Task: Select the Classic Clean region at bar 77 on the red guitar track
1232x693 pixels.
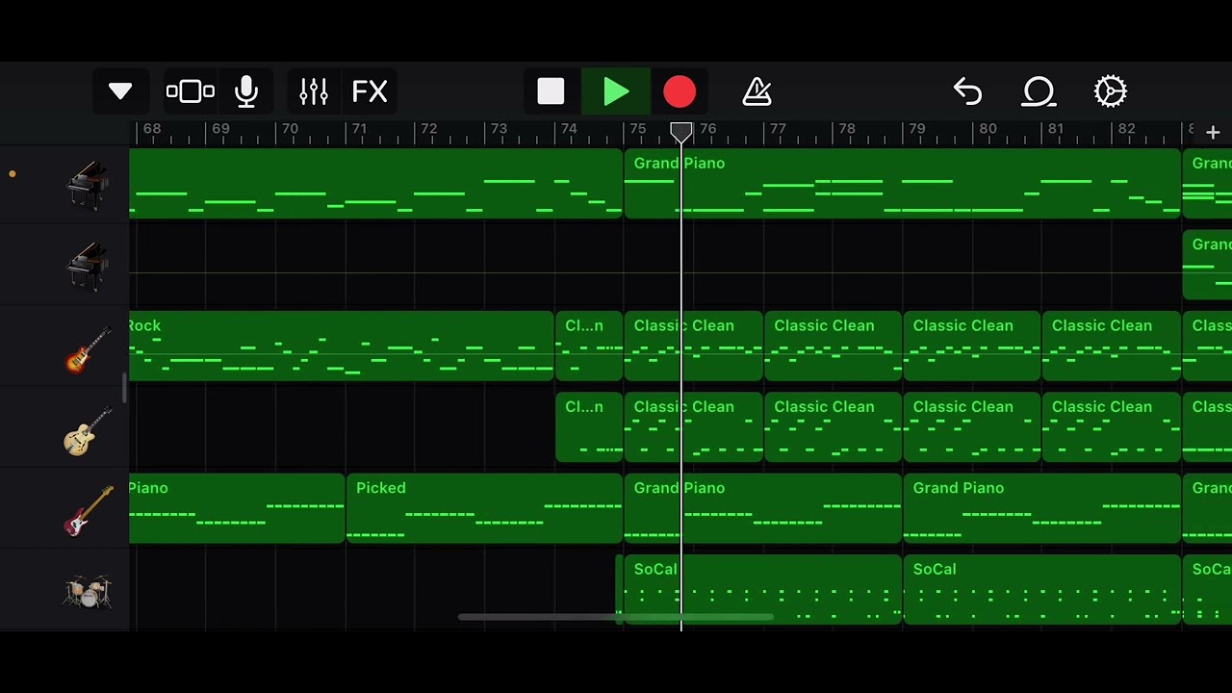Action: 833,346
